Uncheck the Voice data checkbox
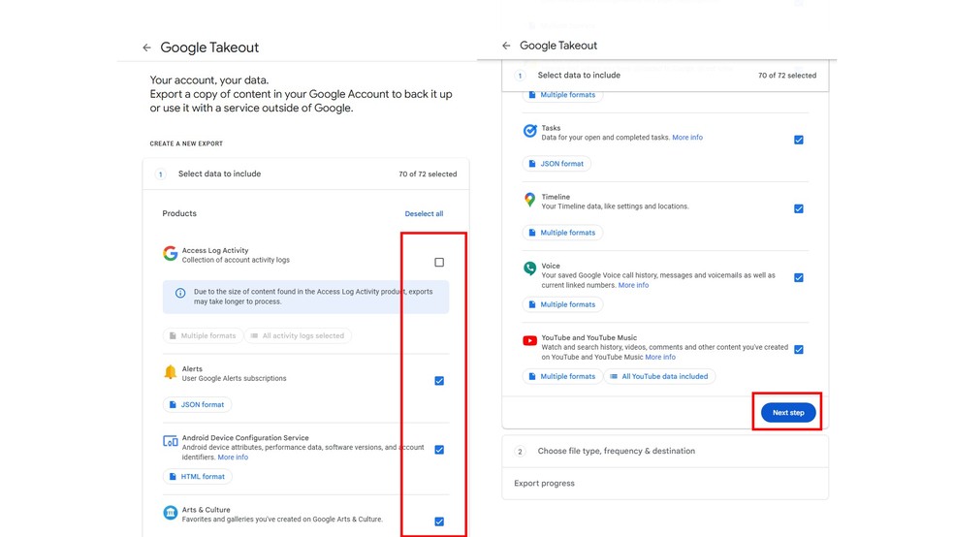 799,278
